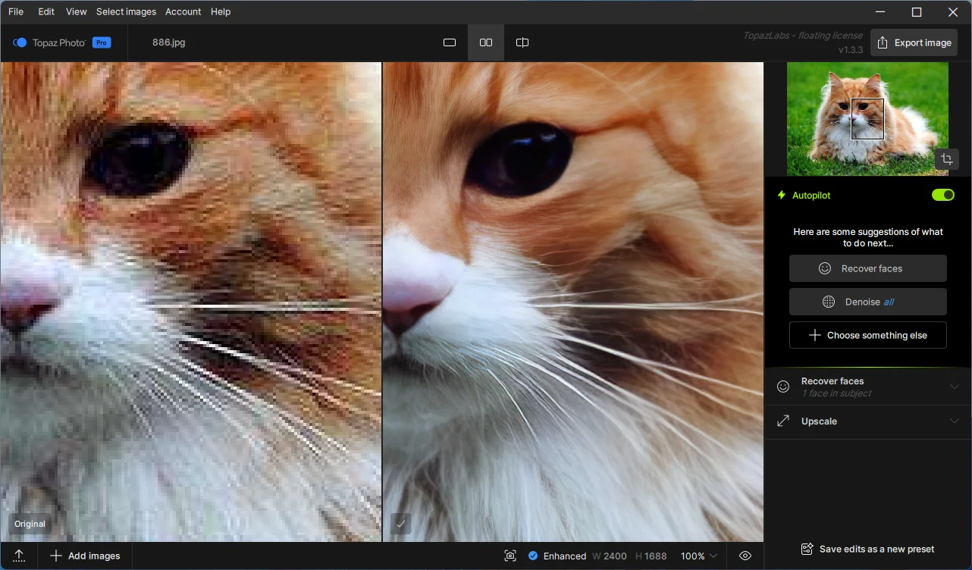Select split slider comparison view
Viewport: 972px width, 570px height.
[522, 42]
